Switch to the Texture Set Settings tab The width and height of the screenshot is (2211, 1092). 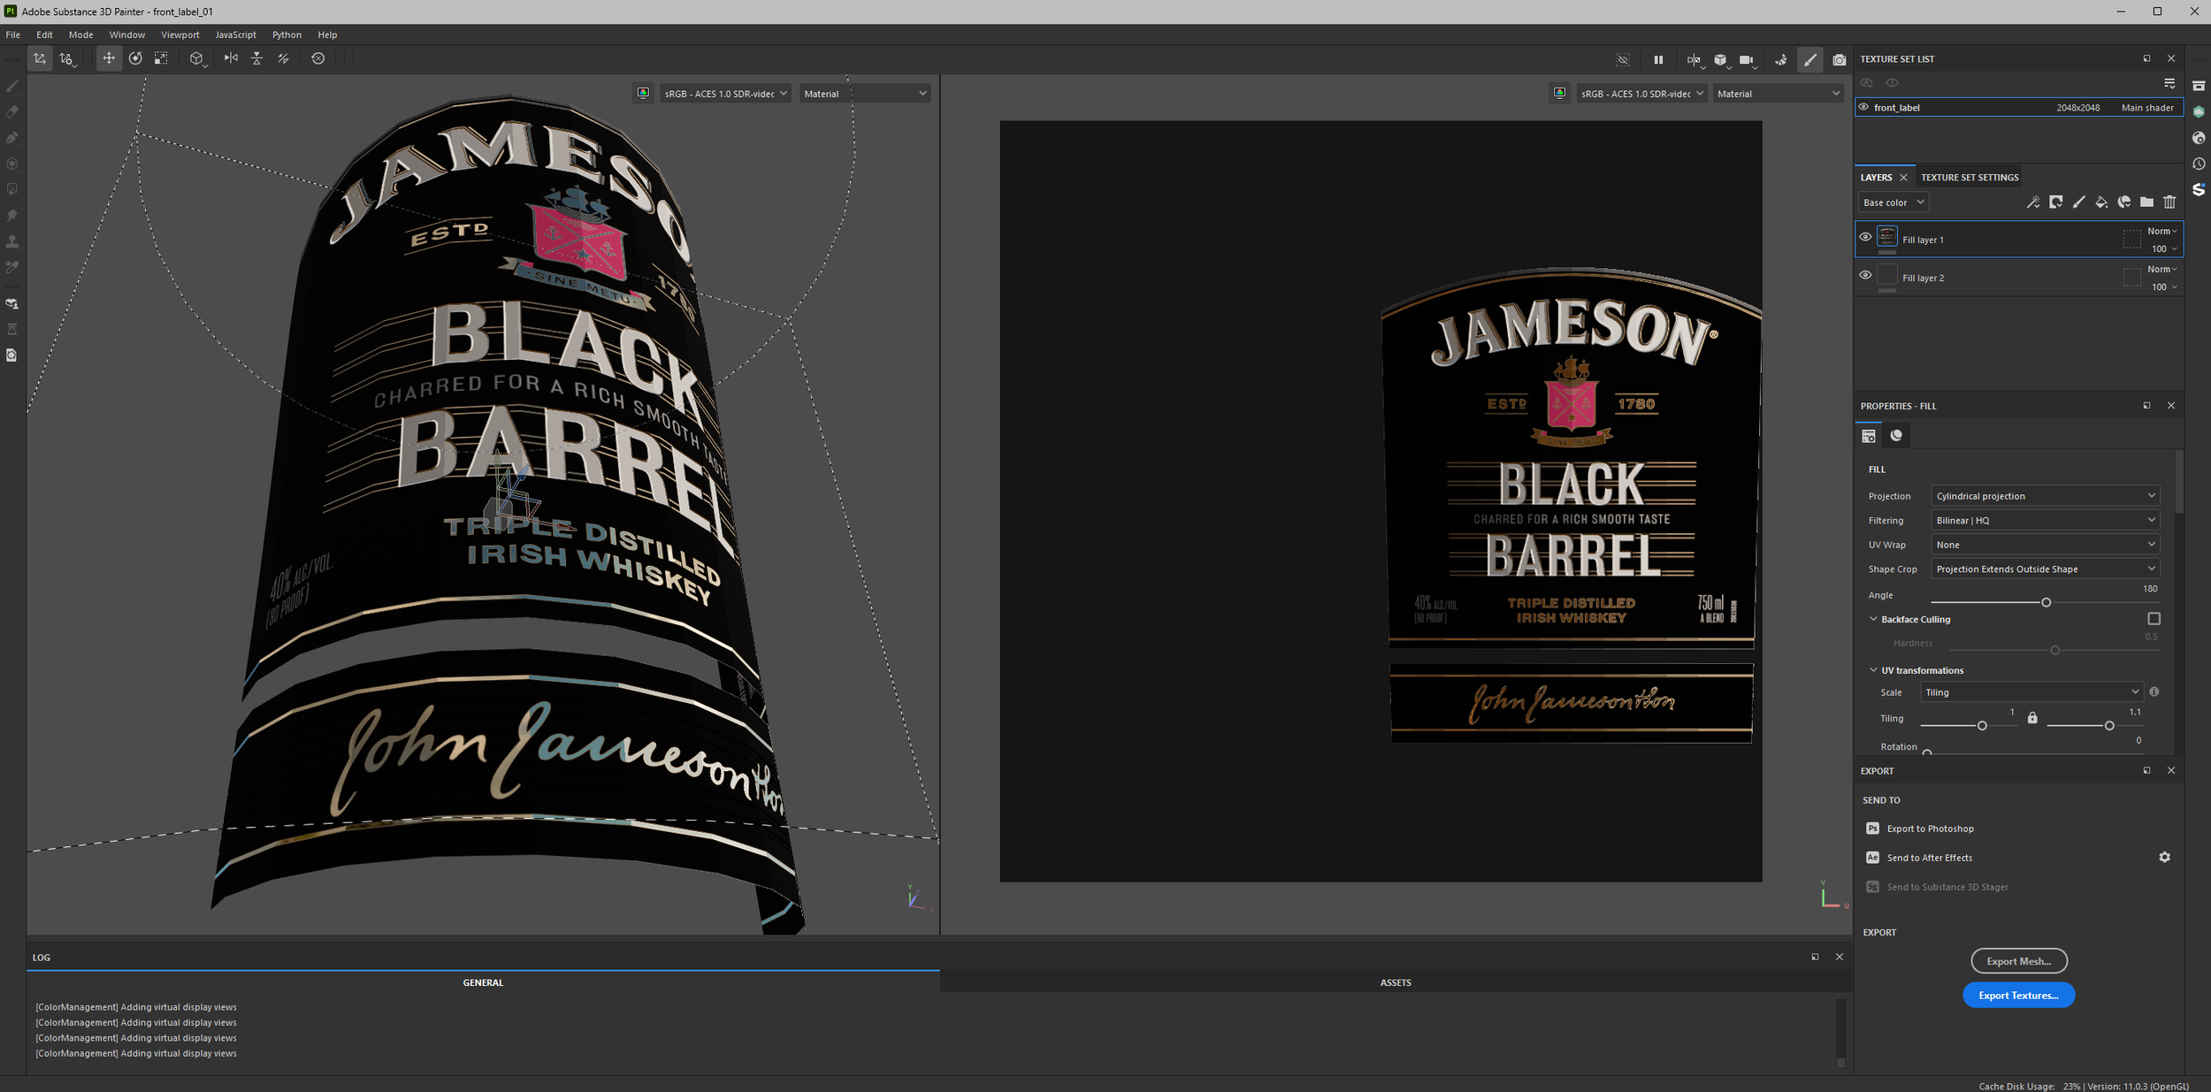point(1970,178)
